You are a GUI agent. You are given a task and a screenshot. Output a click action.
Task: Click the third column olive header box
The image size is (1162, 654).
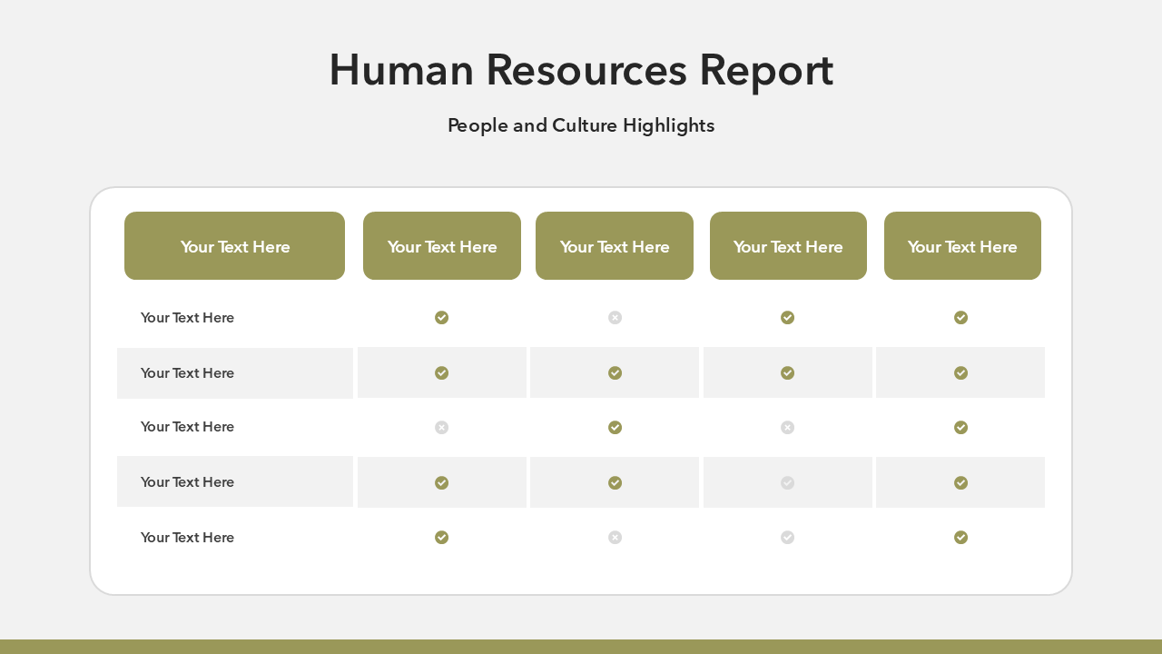coord(615,246)
